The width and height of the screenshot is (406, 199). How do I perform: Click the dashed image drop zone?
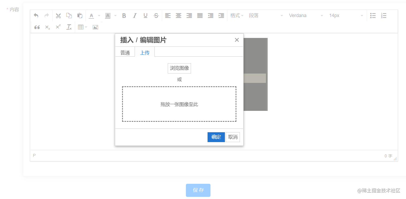[x=179, y=104]
